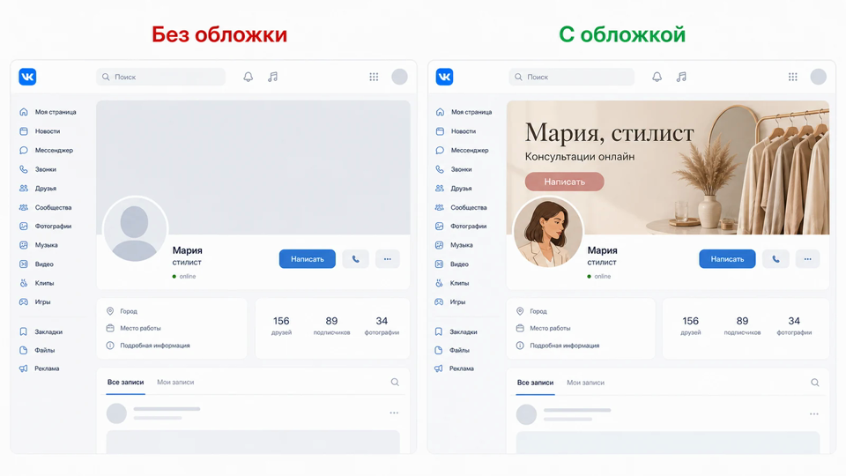The image size is (846, 476).
Task: Click Звонки phone icon in right sidebar
Action: coord(440,169)
